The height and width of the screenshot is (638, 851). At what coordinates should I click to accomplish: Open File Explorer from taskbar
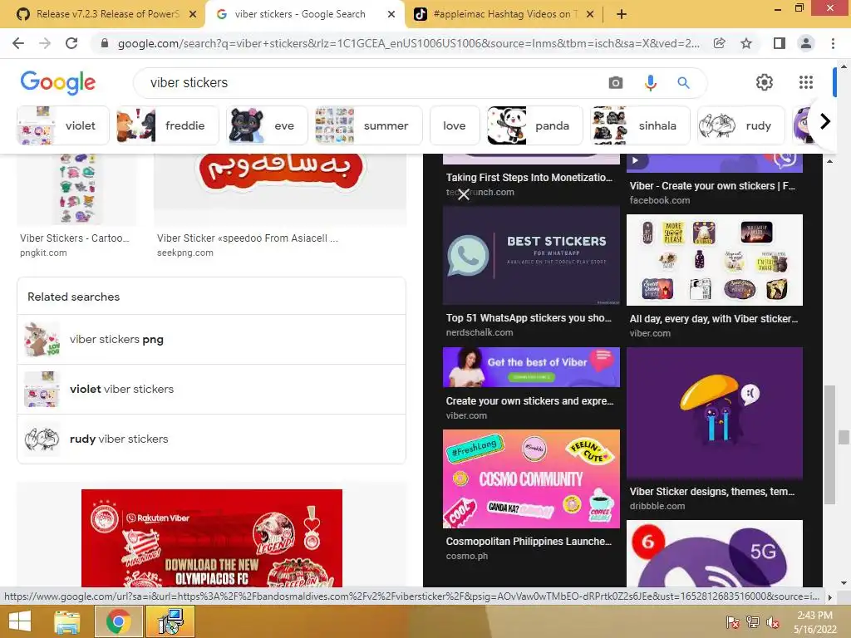[x=67, y=621]
